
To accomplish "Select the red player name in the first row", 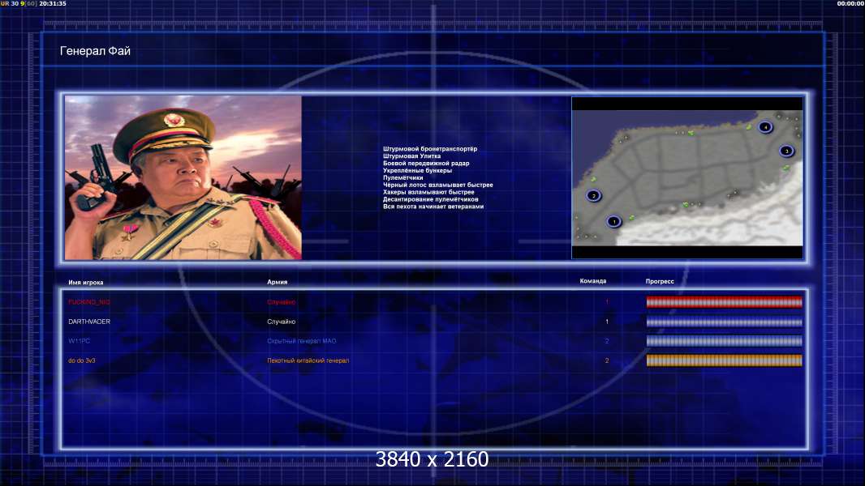I will [88, 302].
